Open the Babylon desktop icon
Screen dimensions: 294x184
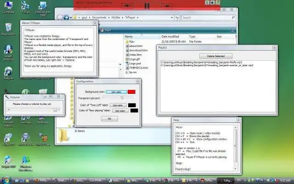[x=8, y=73]
